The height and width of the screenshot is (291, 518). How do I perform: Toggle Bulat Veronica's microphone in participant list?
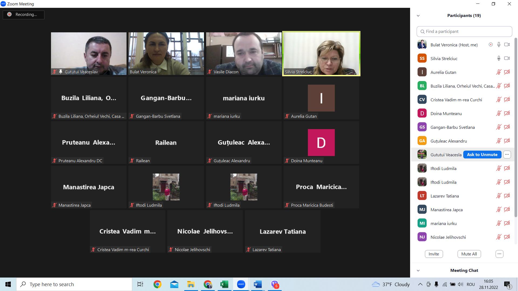[x=499, y=45]
